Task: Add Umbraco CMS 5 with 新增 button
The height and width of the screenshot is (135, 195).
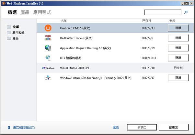Action: (x=178, y=28)
